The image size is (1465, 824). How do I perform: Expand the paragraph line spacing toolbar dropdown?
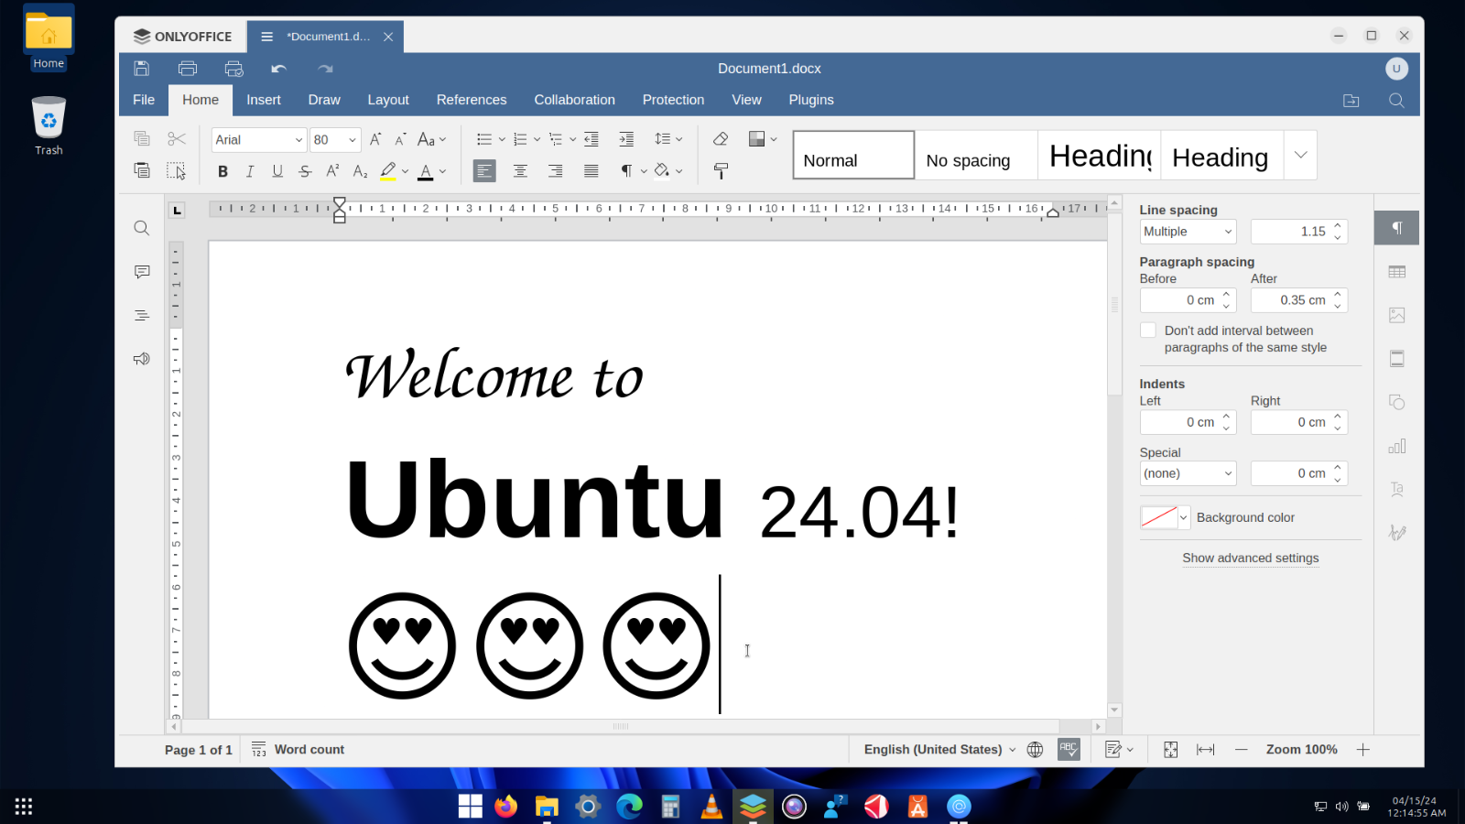click(678, 139)
